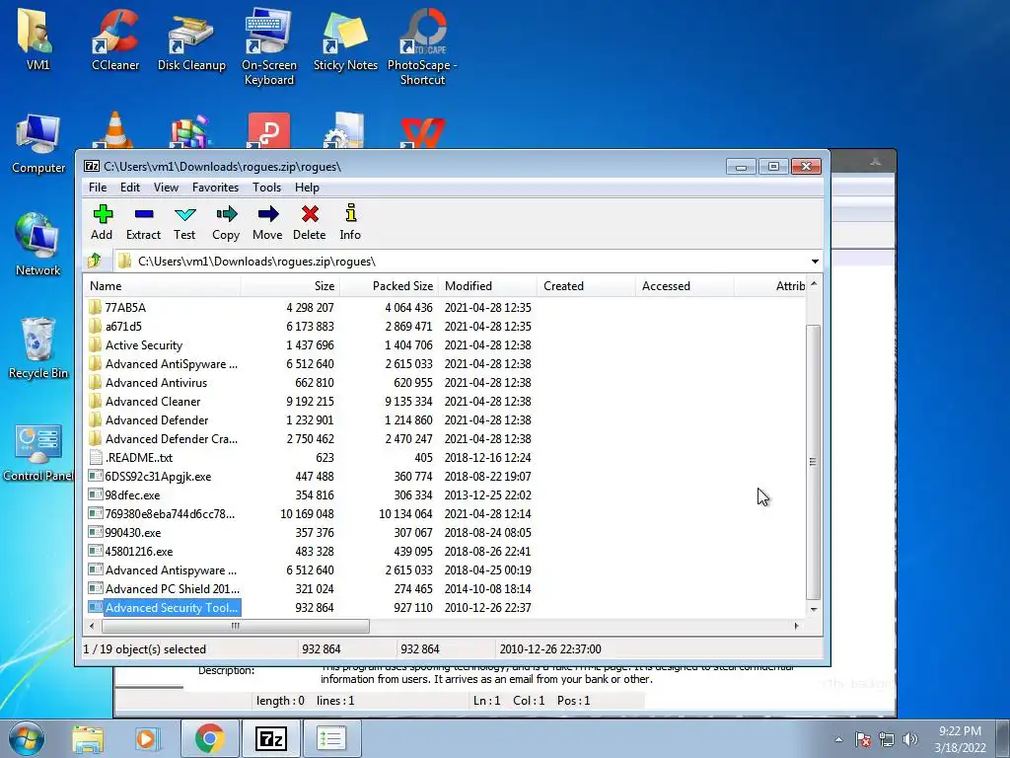Select the 990430.exe file
The height and width of the screenshot is (758, 1010).
point(133,532)
